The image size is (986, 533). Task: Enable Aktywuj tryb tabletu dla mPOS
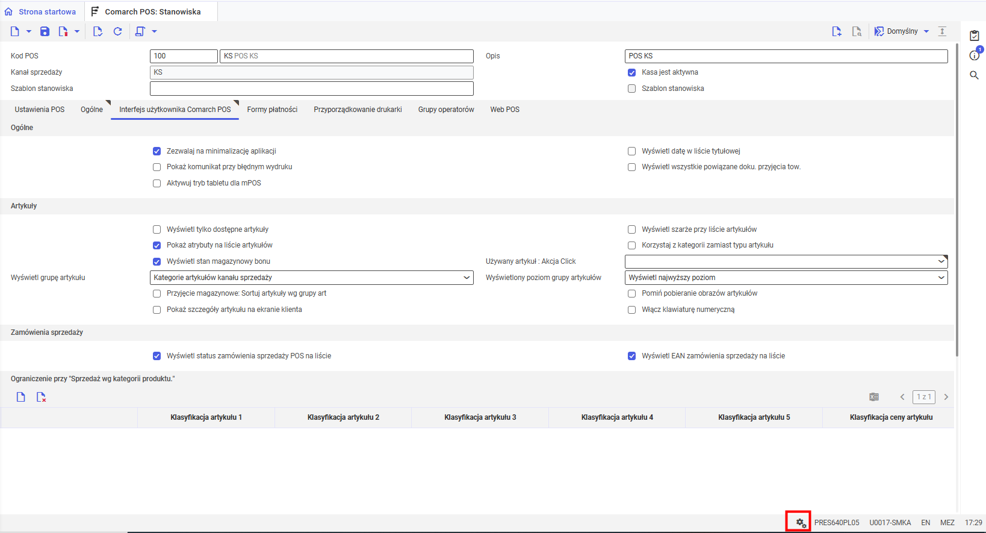(157, 183)
